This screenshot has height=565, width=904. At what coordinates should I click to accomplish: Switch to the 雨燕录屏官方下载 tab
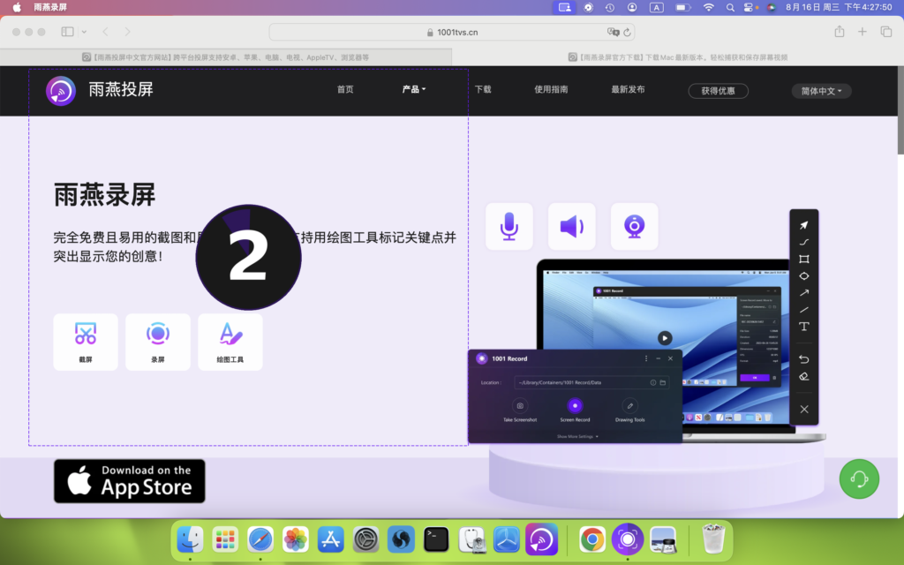tap(678, 57)
